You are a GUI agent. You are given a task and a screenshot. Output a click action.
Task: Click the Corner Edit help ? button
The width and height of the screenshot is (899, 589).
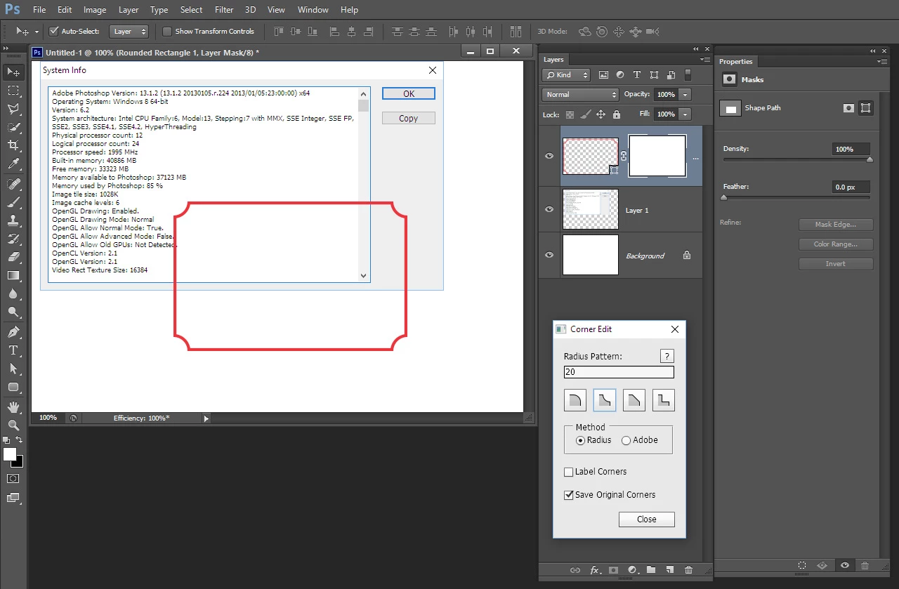[667, 356]
